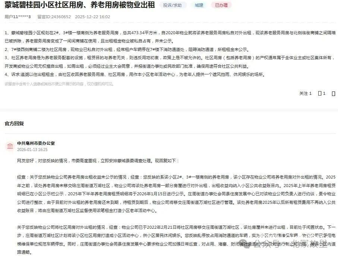Click the post title about 蒙城碧桂园小区
This screenshot has height=257, width=338.
tap(79, 5)
